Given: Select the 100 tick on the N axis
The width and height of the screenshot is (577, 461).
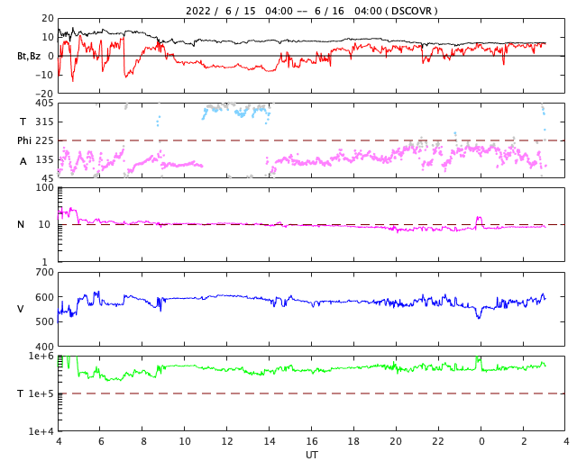Looking at the screenshot, I should [44, 187].
